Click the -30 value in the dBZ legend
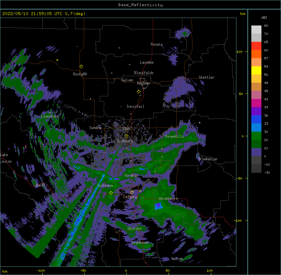The height and width of the screenshot is (275, 281). click(267, 173)
